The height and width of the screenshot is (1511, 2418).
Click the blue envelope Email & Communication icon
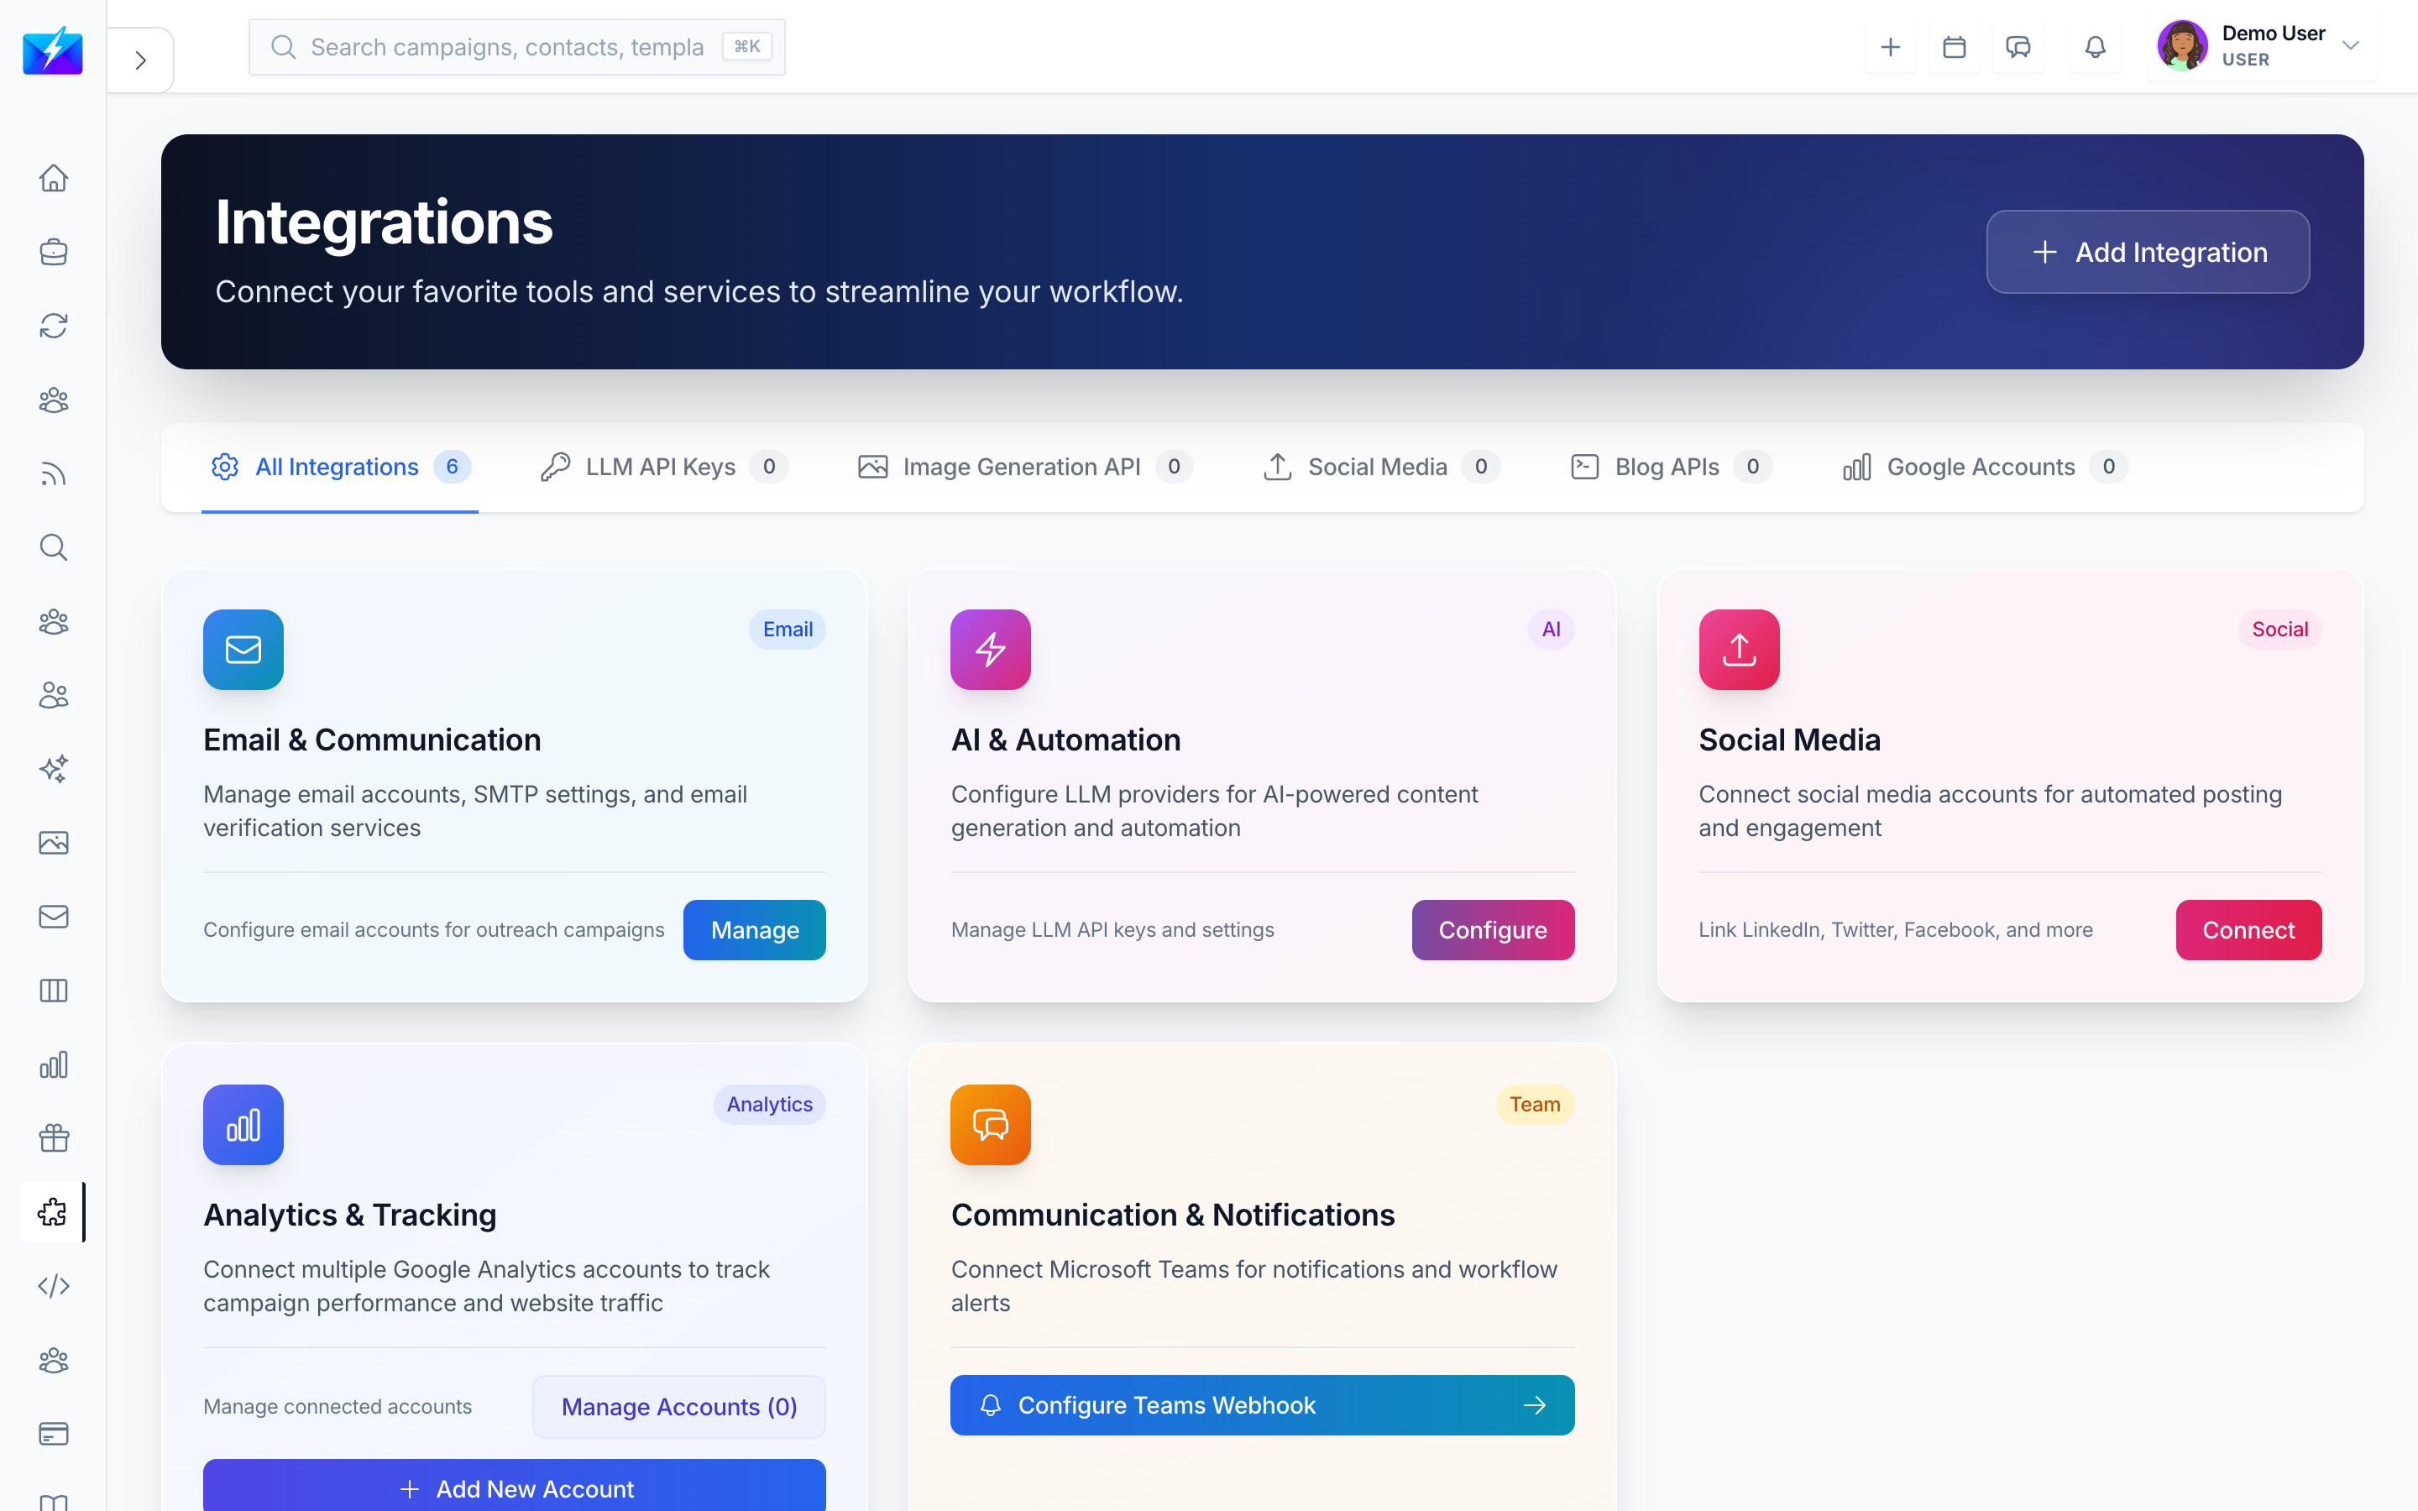click(243, 650)
